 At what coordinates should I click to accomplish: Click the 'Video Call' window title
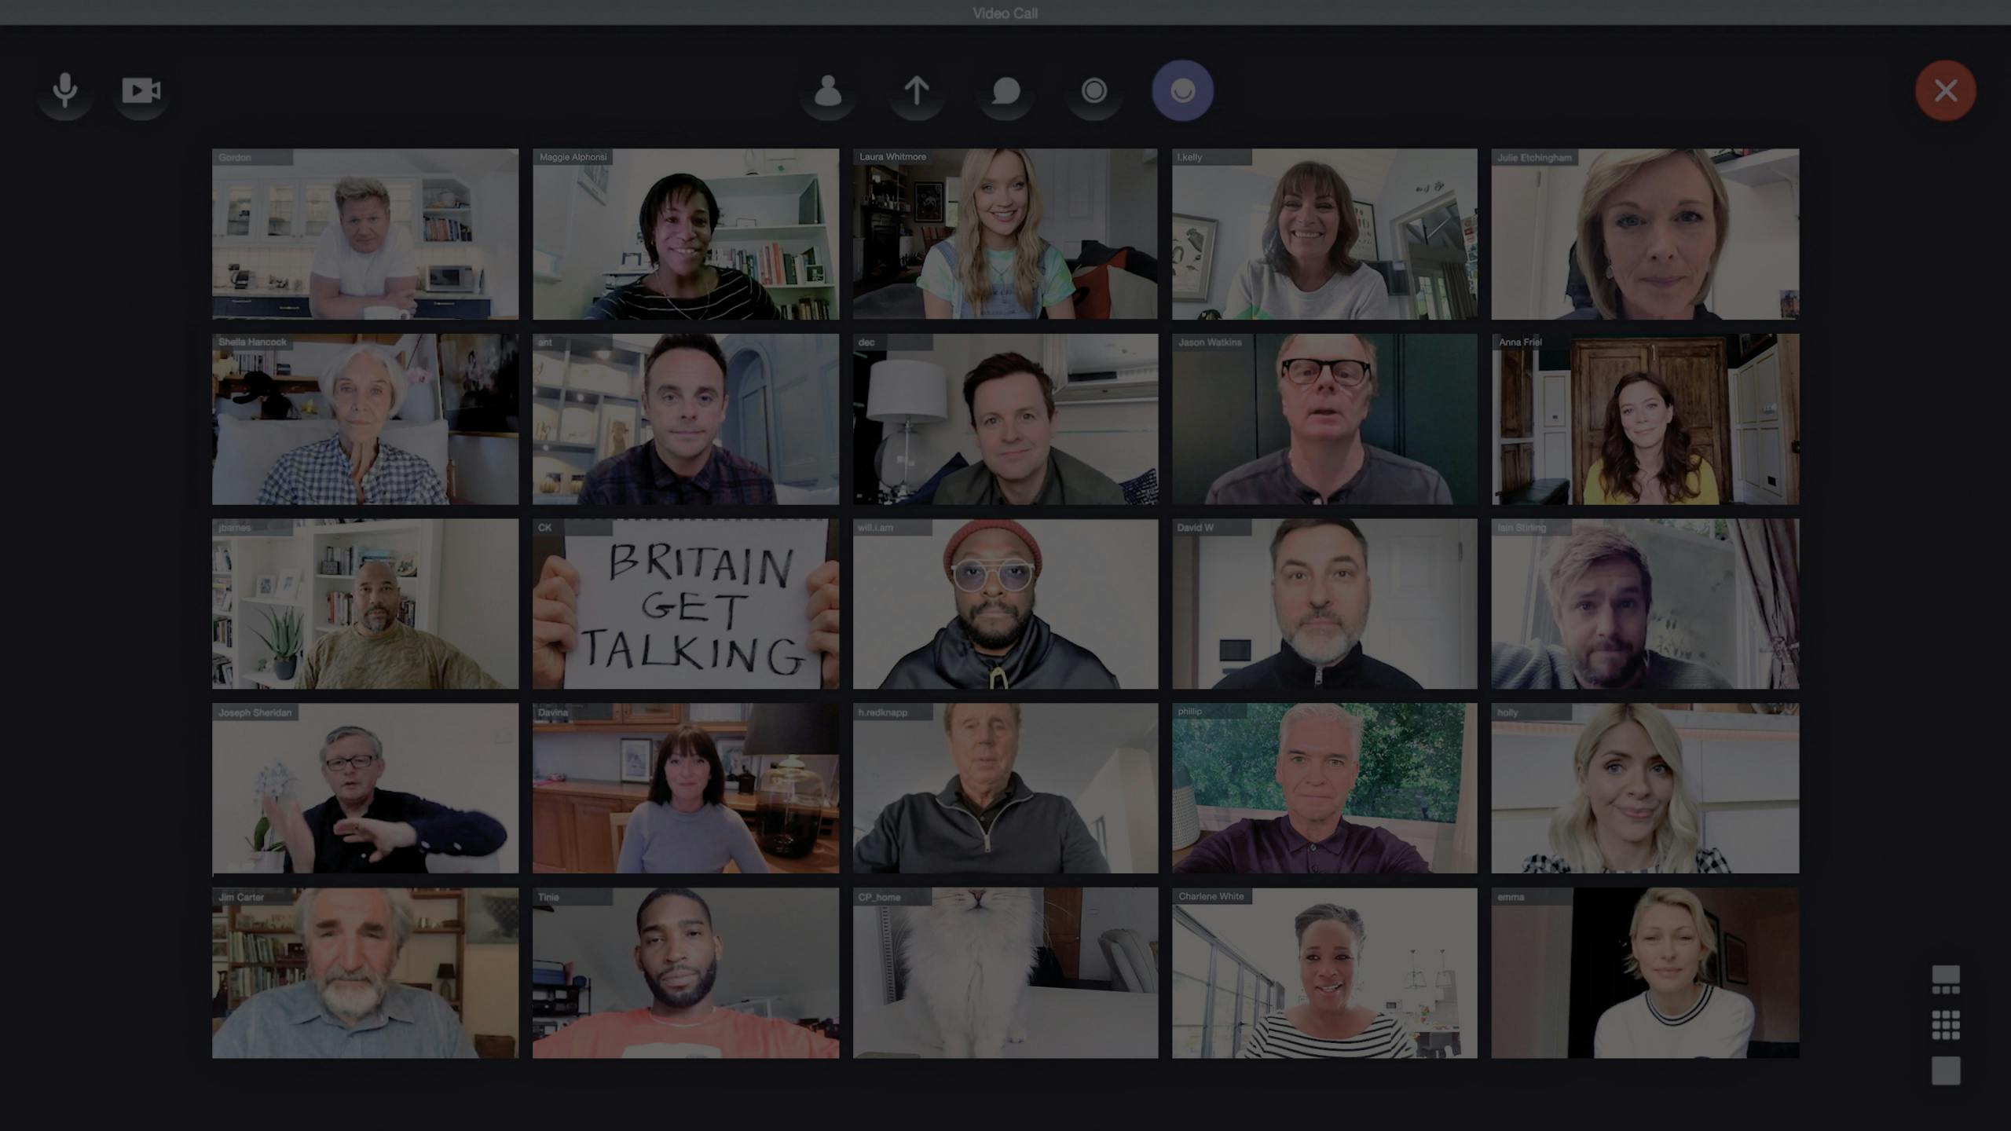coord(1005,13)
